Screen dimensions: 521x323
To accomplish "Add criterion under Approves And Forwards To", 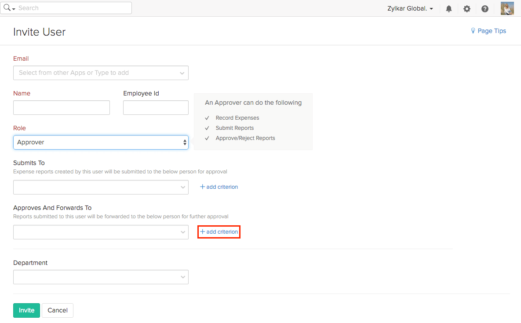I will (219, 232).
